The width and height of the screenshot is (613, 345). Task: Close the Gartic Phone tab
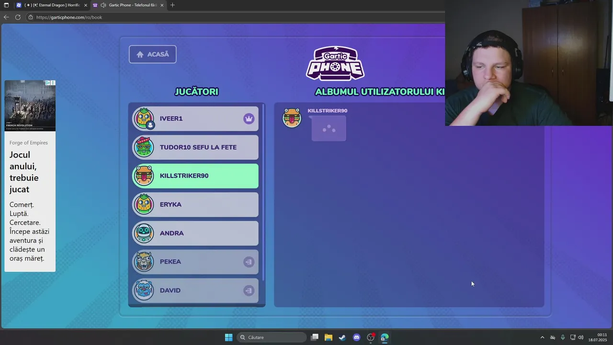click(x=162, y=5)
